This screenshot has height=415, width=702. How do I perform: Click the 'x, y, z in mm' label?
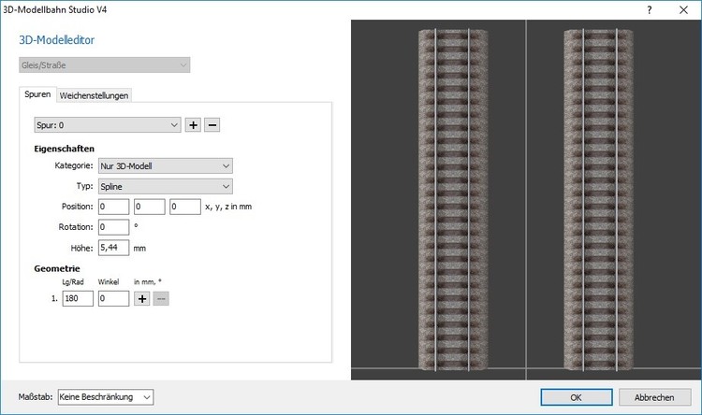click(228, 207)
